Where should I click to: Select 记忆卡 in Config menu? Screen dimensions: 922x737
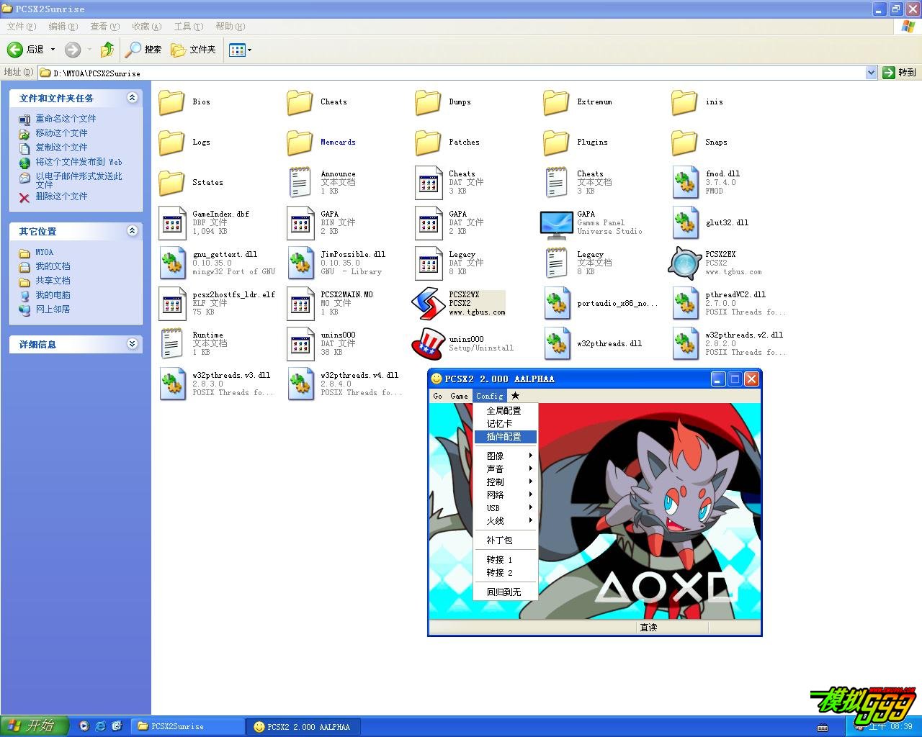point(506,424)
